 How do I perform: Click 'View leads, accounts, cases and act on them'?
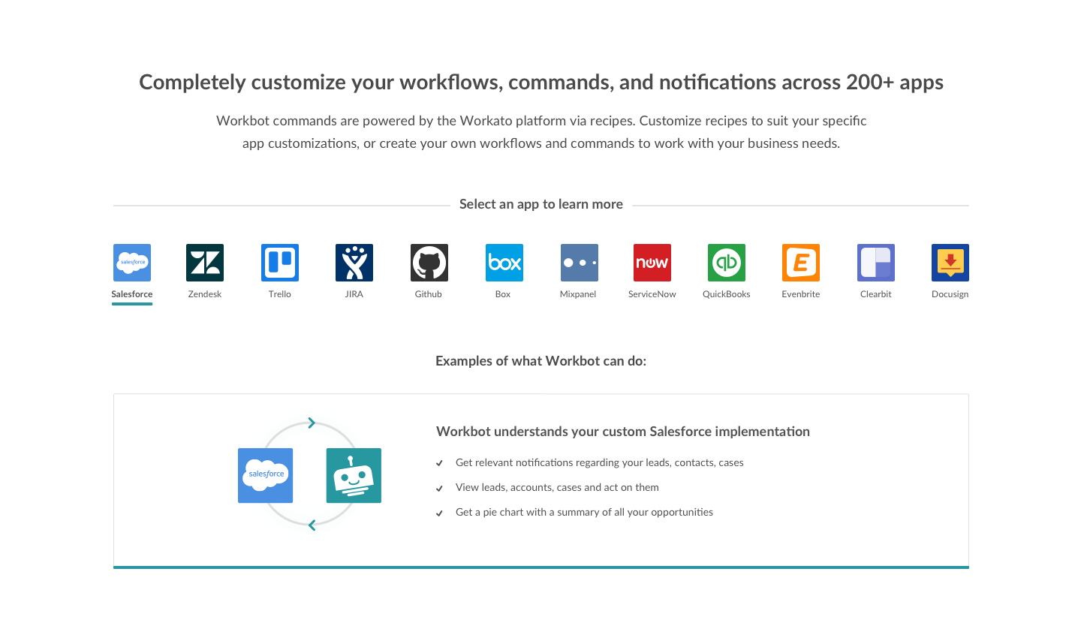(x=557, y=487)
